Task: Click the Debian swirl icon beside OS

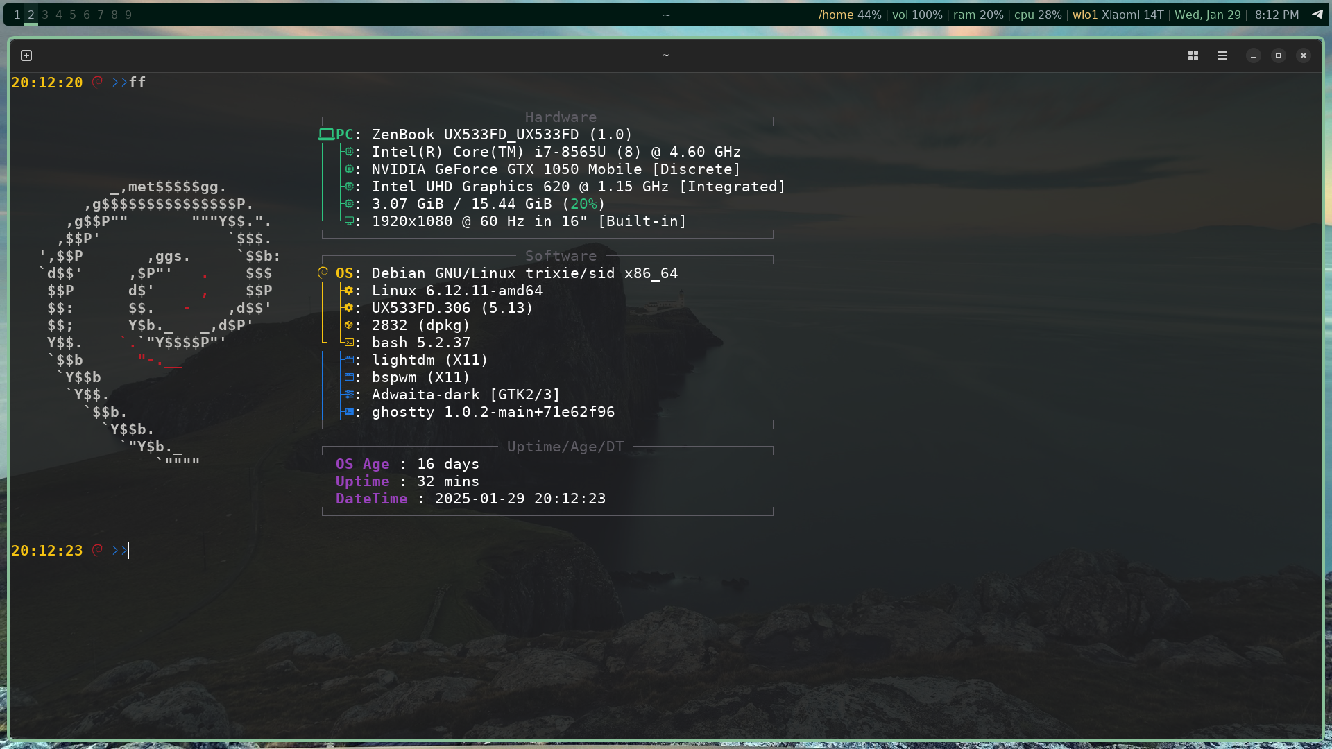Action: (x=323, y=273)
